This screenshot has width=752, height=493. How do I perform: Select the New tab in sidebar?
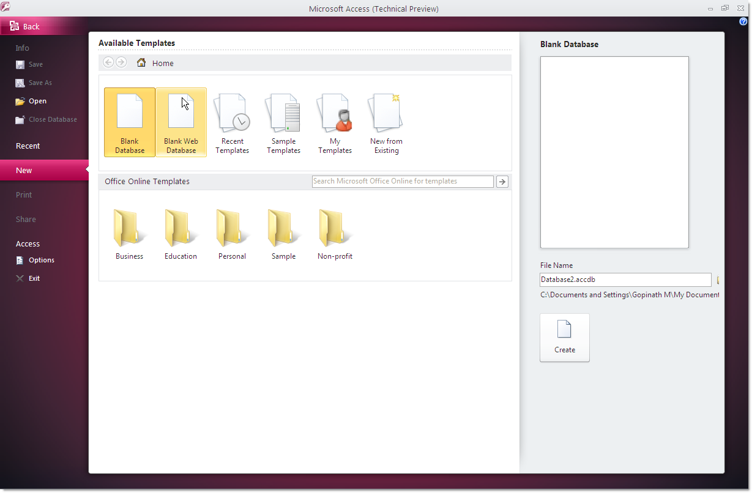(24, 171)
